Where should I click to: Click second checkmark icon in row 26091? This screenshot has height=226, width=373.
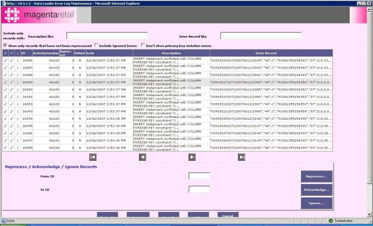tap(12, 97)
